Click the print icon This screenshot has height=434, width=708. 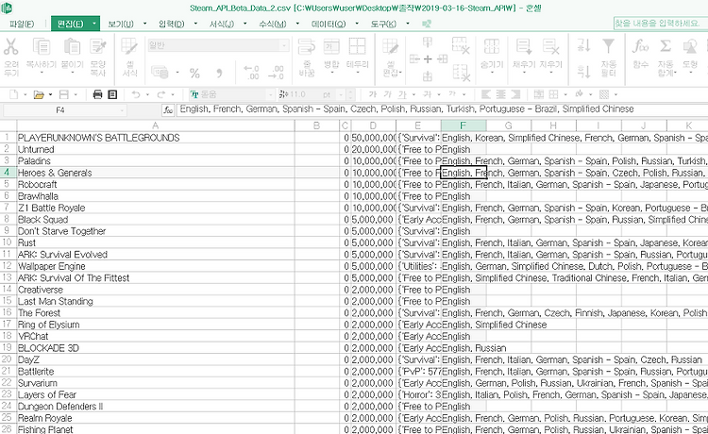point(97,94)
